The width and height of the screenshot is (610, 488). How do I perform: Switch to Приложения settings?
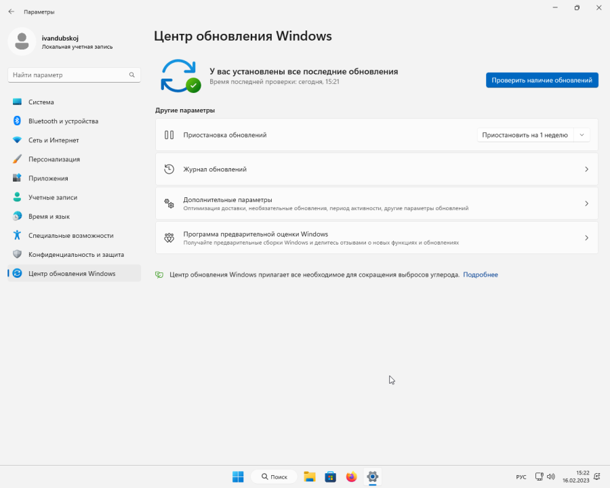(75, 178)
